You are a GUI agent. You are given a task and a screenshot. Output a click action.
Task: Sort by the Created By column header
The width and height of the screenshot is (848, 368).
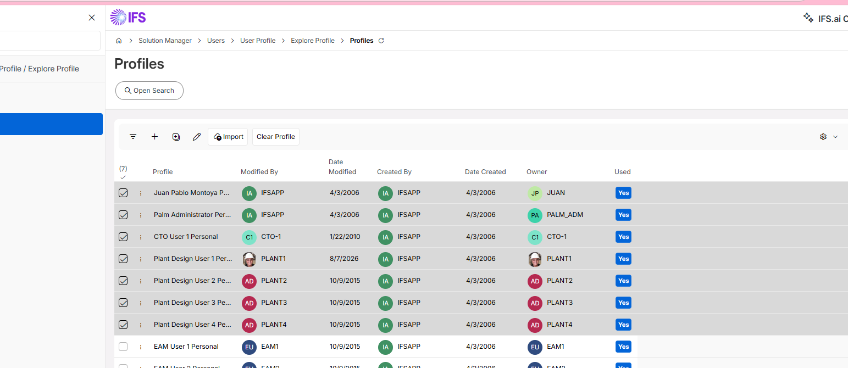pyautogui.click(x=394, y=172)
